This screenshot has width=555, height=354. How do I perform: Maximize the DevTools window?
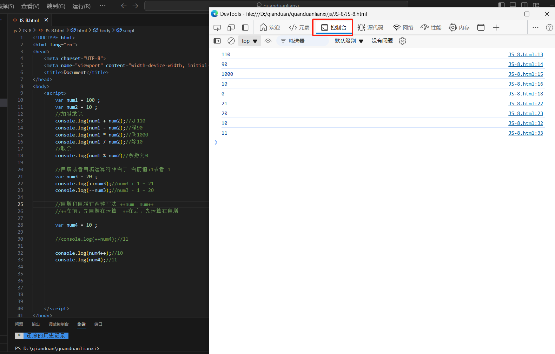click(x=527, y=14)
